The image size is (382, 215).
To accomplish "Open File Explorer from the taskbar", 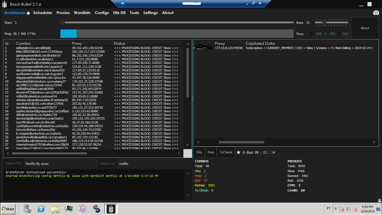I will coord(55,209).
